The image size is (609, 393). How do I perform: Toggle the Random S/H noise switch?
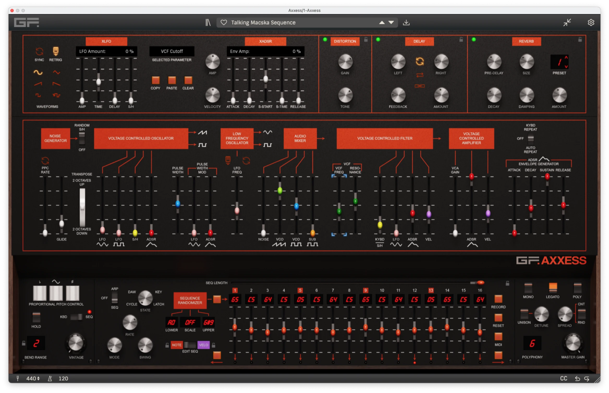(x=82, y=138)
